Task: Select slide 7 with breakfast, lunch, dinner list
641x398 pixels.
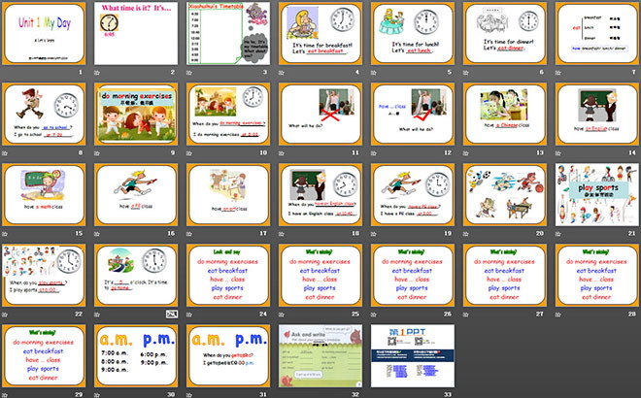Action: (x=597, y=34)
